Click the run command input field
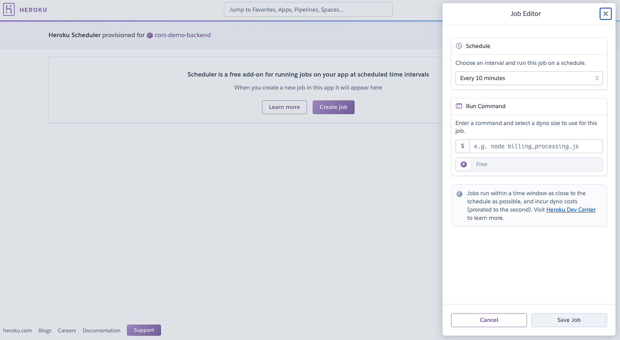The height and width of the screenshot is (340, 620). pyautogui.click(x=536, y=146)
